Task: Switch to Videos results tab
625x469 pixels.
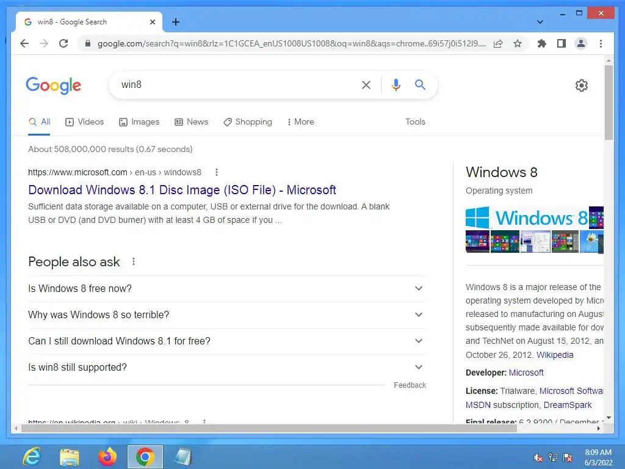Action: pyautogui.click(x=84, y=122)
